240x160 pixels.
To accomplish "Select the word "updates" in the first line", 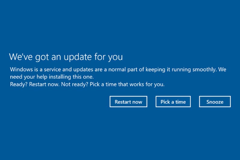I will click(x=83, y=70).
